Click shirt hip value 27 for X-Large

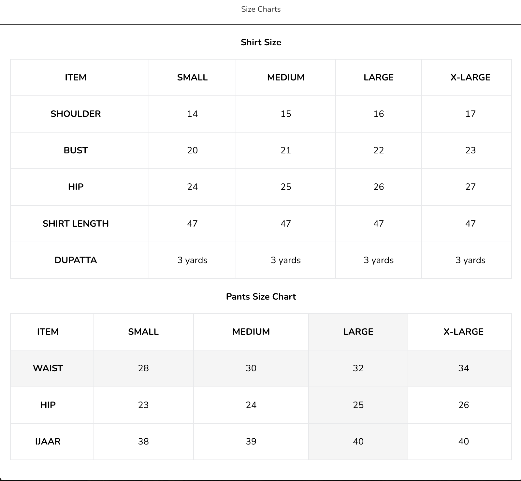(x=470, y=187)
